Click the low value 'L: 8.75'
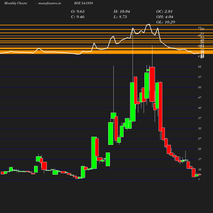This screenshot has height=213, width=213. click(120, 17)
